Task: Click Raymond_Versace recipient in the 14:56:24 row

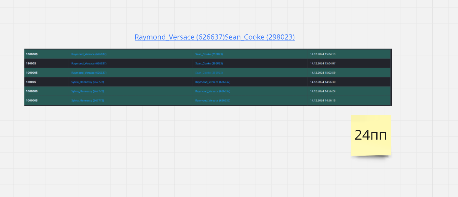Action: click(213, 91)
